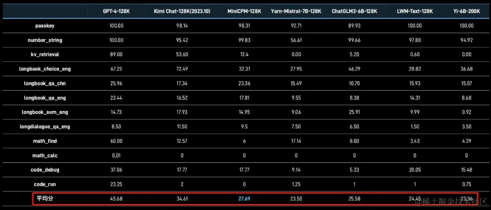Select the average score 25.58 for ChatGLM3

pyautogui.click(x=355, y=199)
